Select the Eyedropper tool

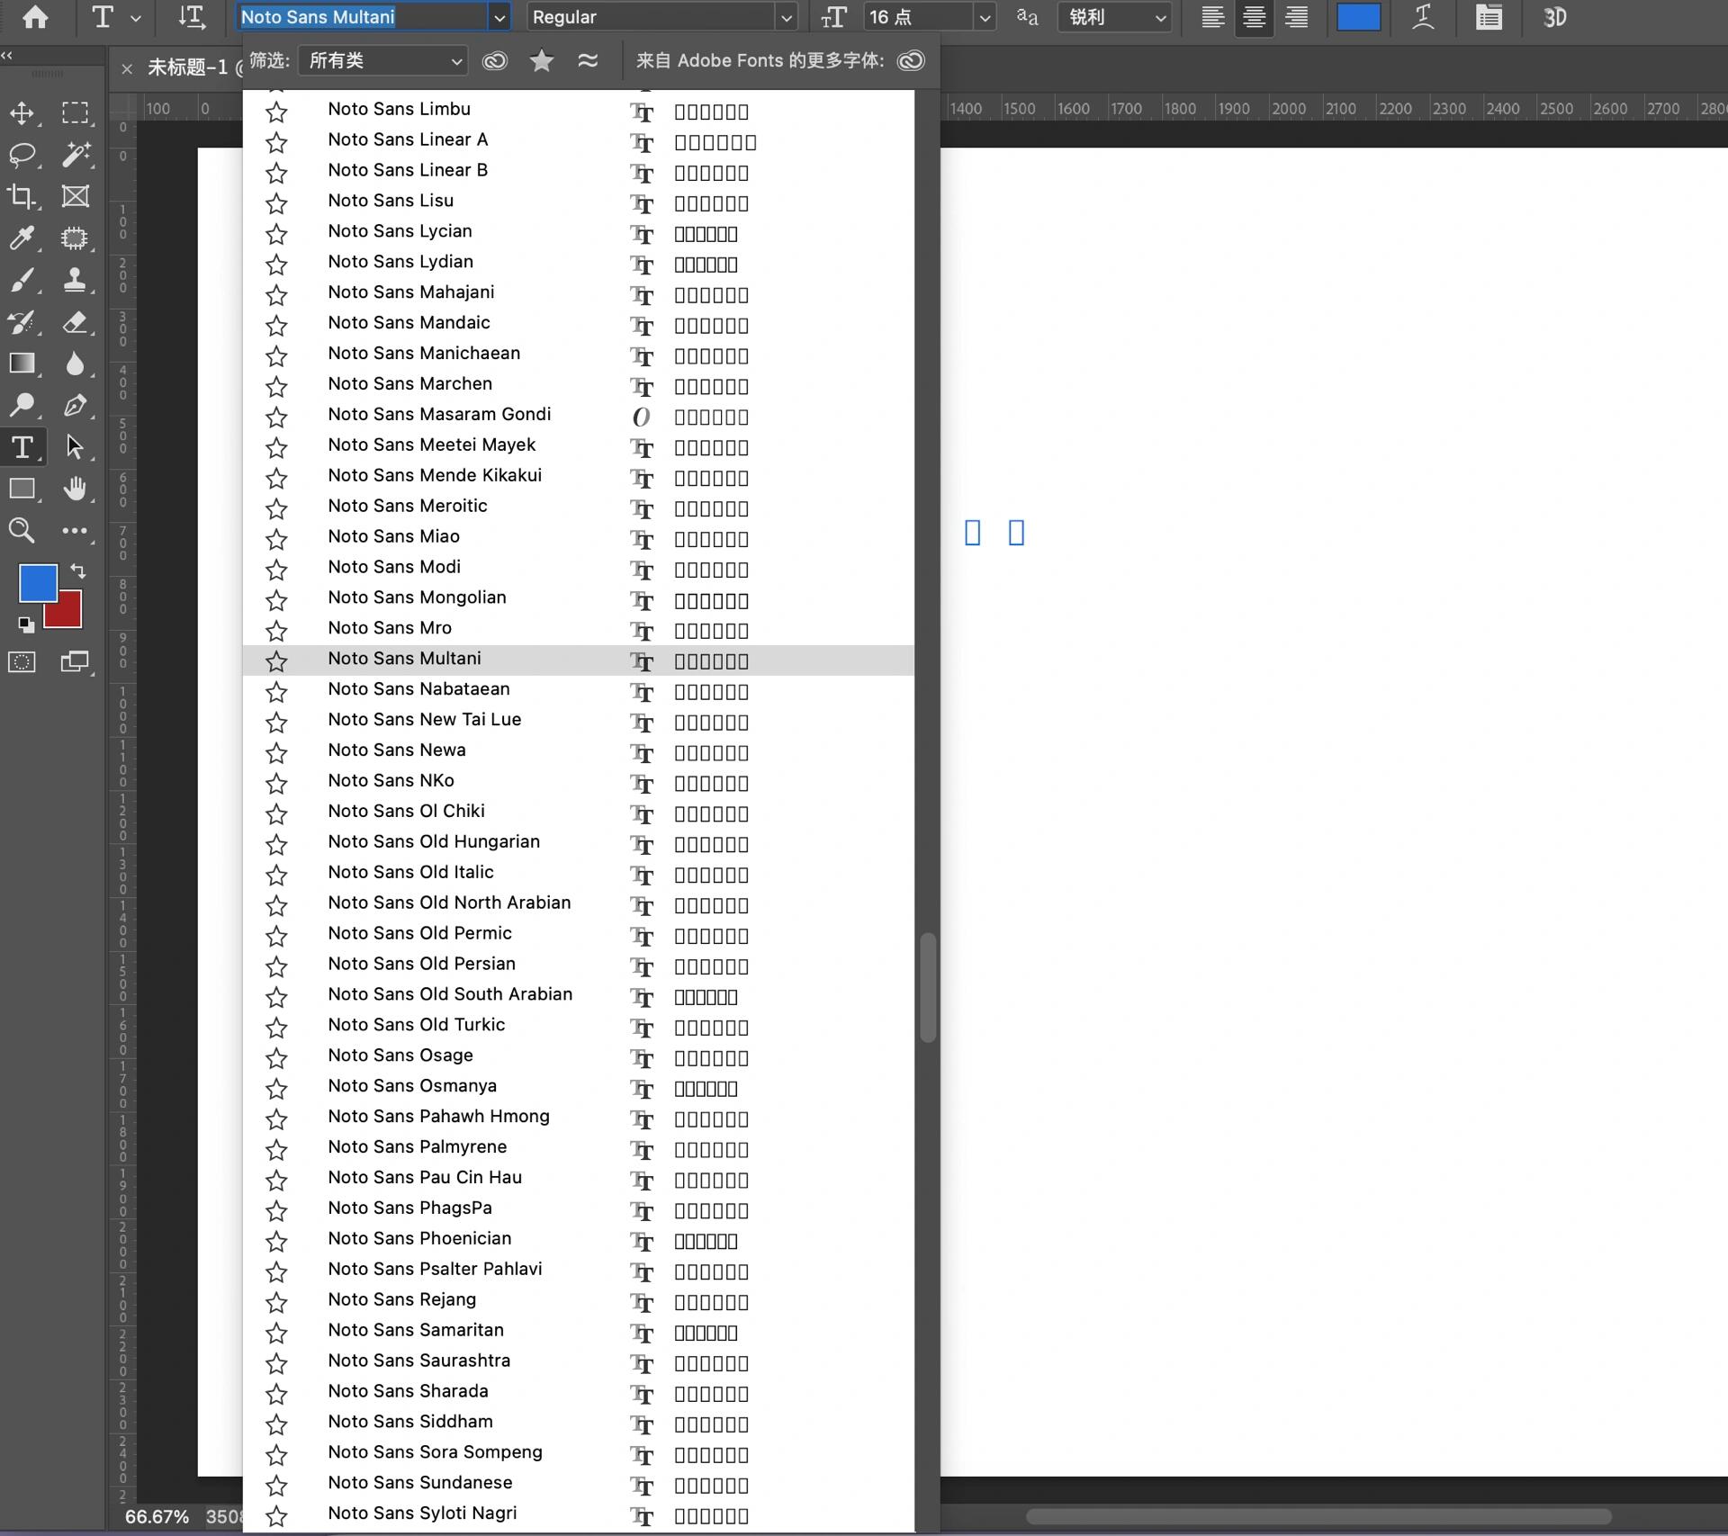[x=22, y=238]
